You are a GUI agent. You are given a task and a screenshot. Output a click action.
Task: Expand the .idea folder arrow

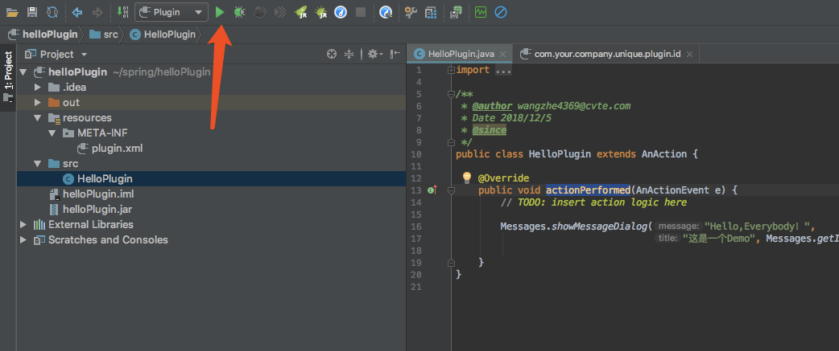click(x=38, y=88)
